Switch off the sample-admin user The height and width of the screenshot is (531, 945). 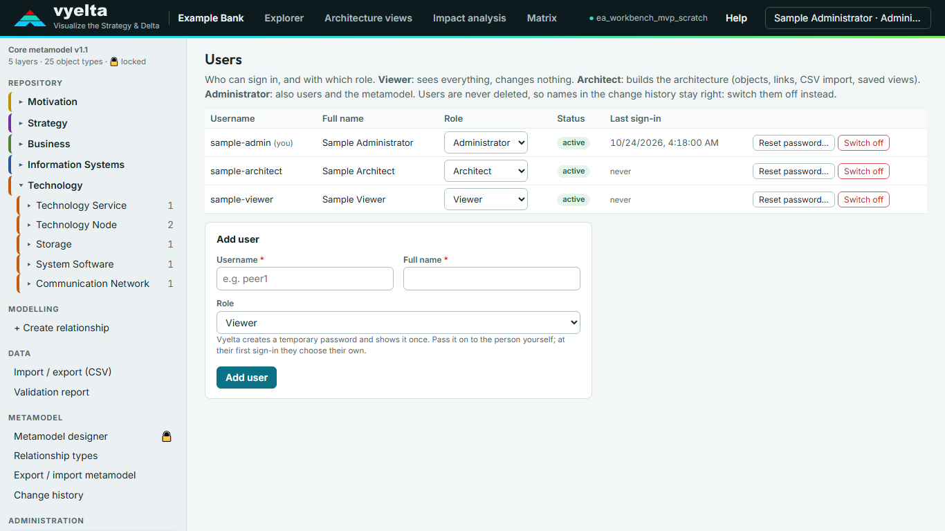863,143
